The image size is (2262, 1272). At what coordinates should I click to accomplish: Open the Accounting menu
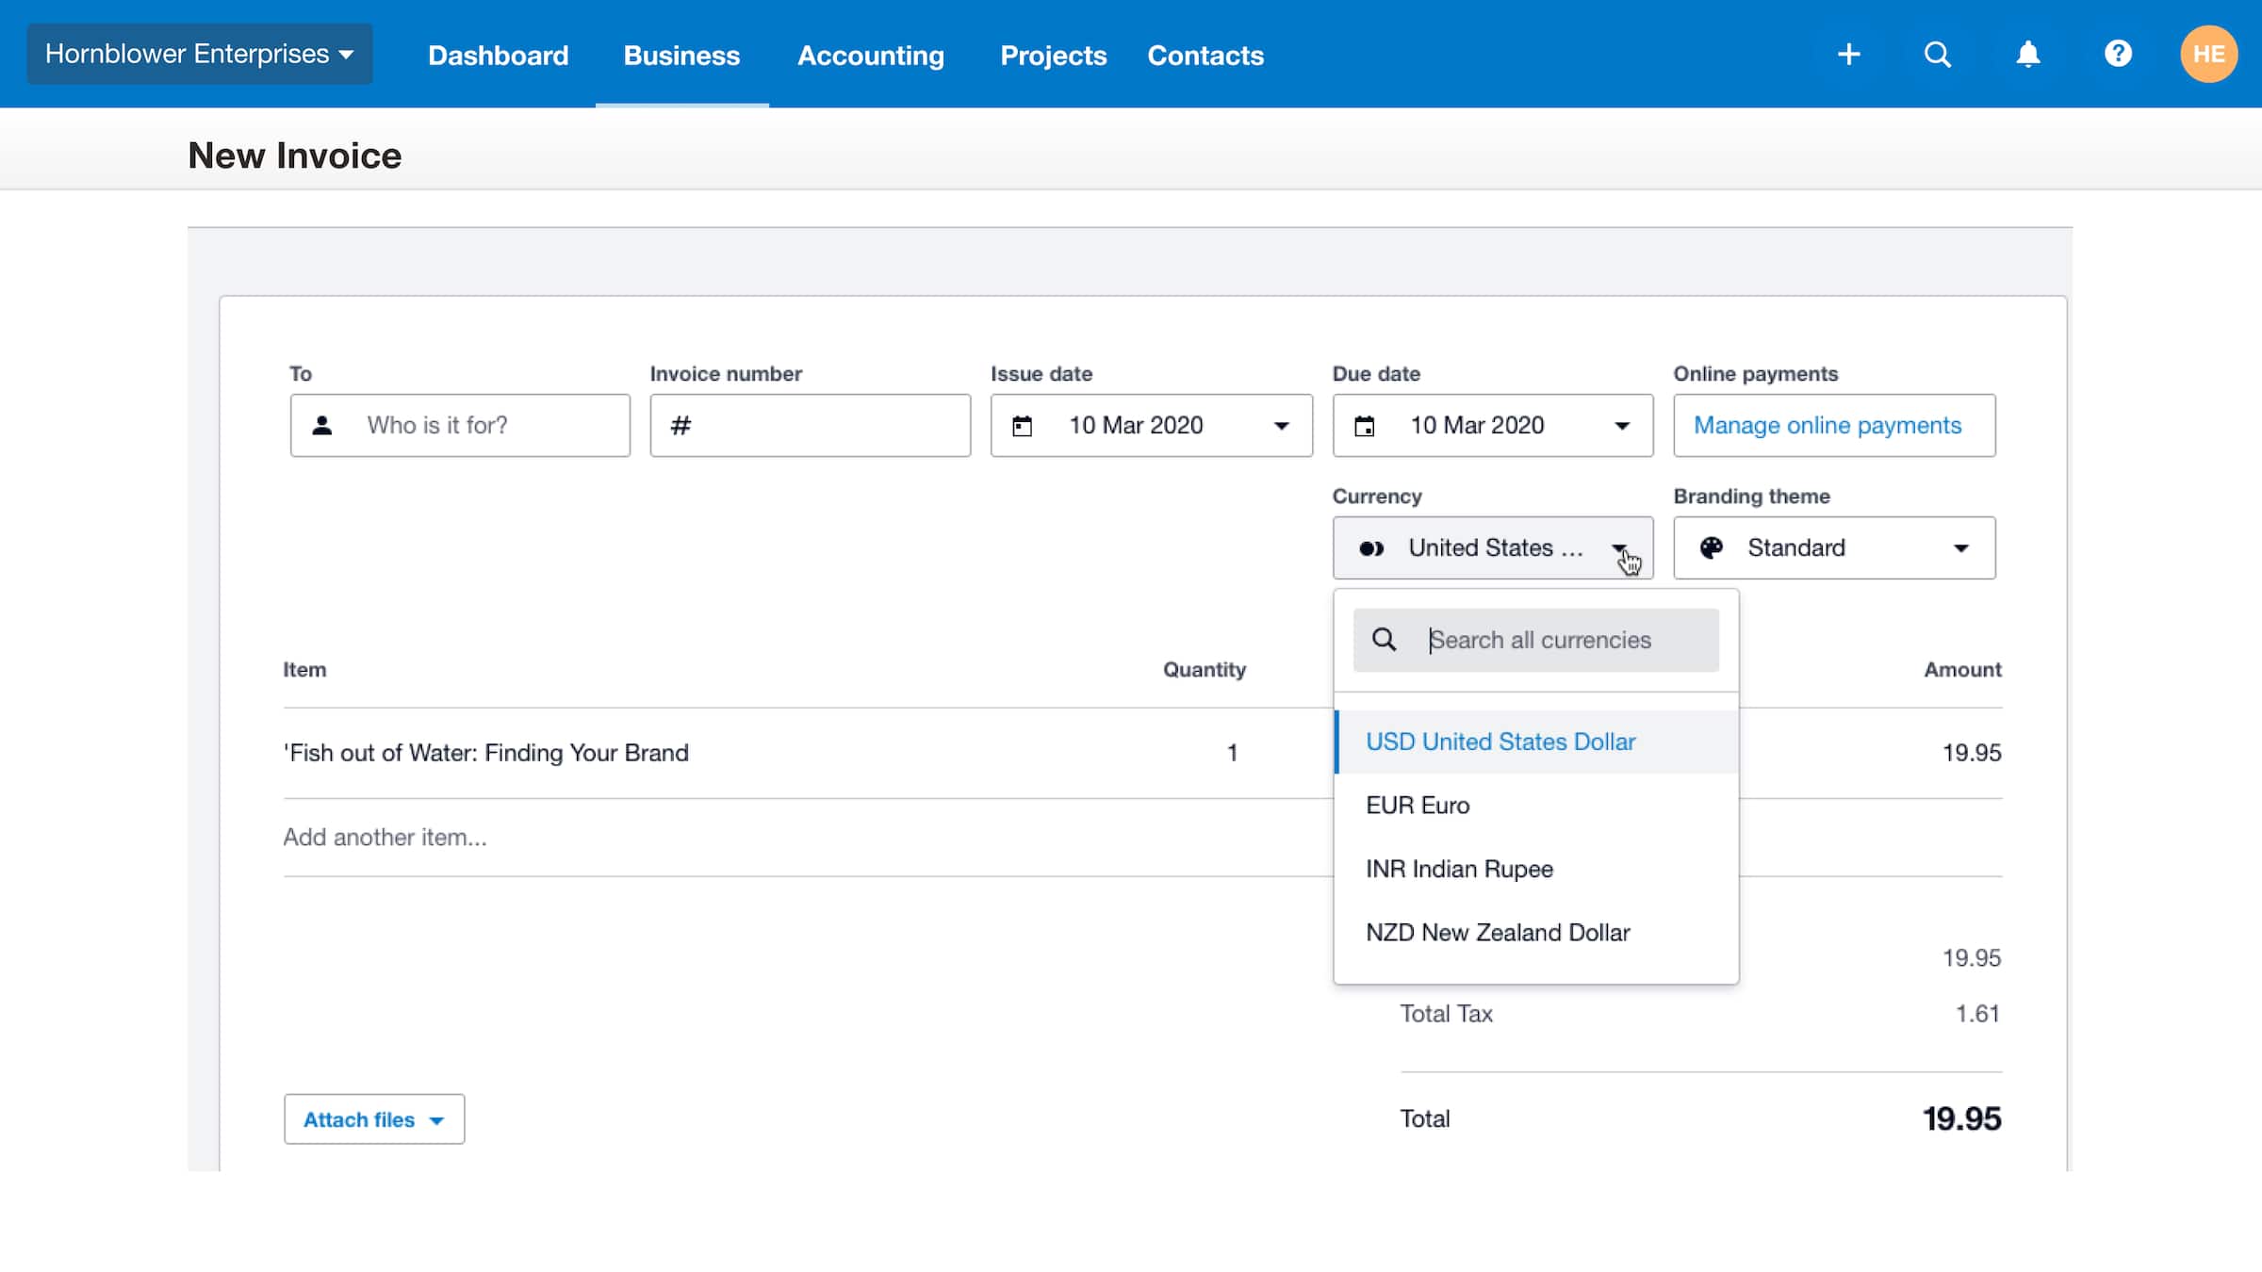click(x=870, y=56)
